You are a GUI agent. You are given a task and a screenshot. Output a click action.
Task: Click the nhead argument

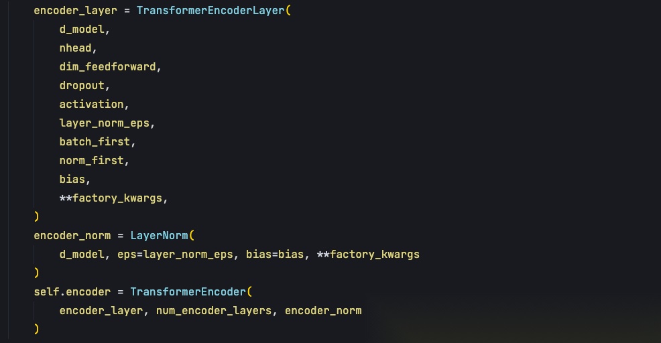tap(76, 48)
